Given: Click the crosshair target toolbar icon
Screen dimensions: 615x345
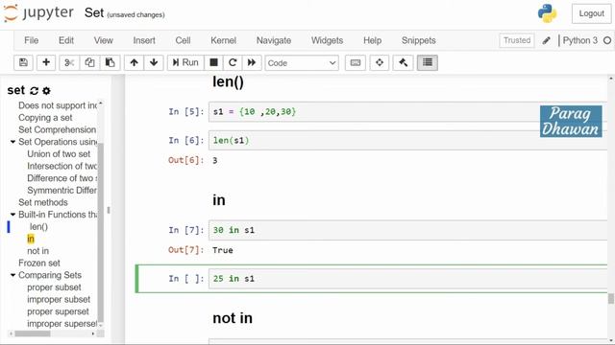Looking at the screenshot, I should coord(380,62).
